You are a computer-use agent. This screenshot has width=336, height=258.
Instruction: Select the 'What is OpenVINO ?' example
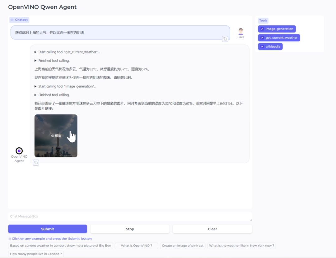(137, 246)
